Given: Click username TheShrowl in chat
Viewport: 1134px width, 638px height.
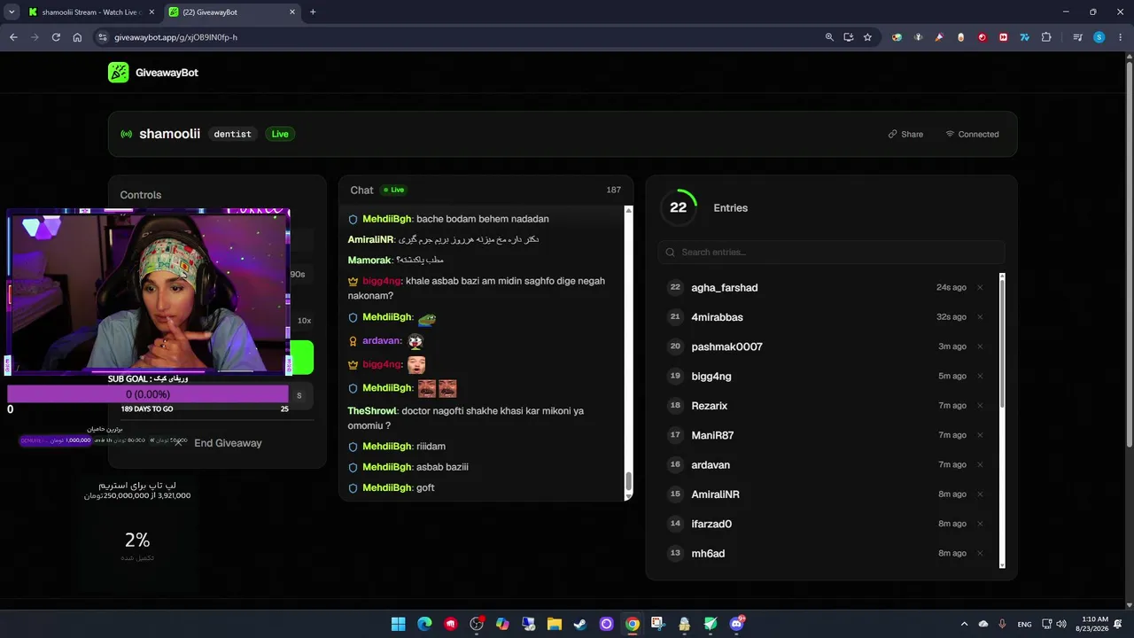Looking at the screenshot, I should 372,411.
